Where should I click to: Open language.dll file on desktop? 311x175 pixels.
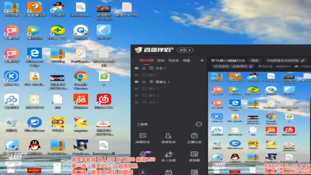104,147
